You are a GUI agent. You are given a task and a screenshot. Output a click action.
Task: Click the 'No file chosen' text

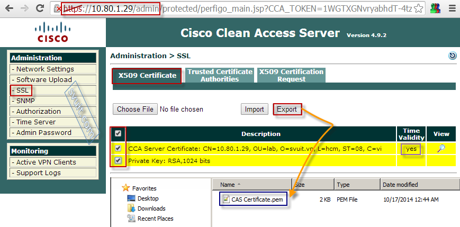click(x=182, y=110)
